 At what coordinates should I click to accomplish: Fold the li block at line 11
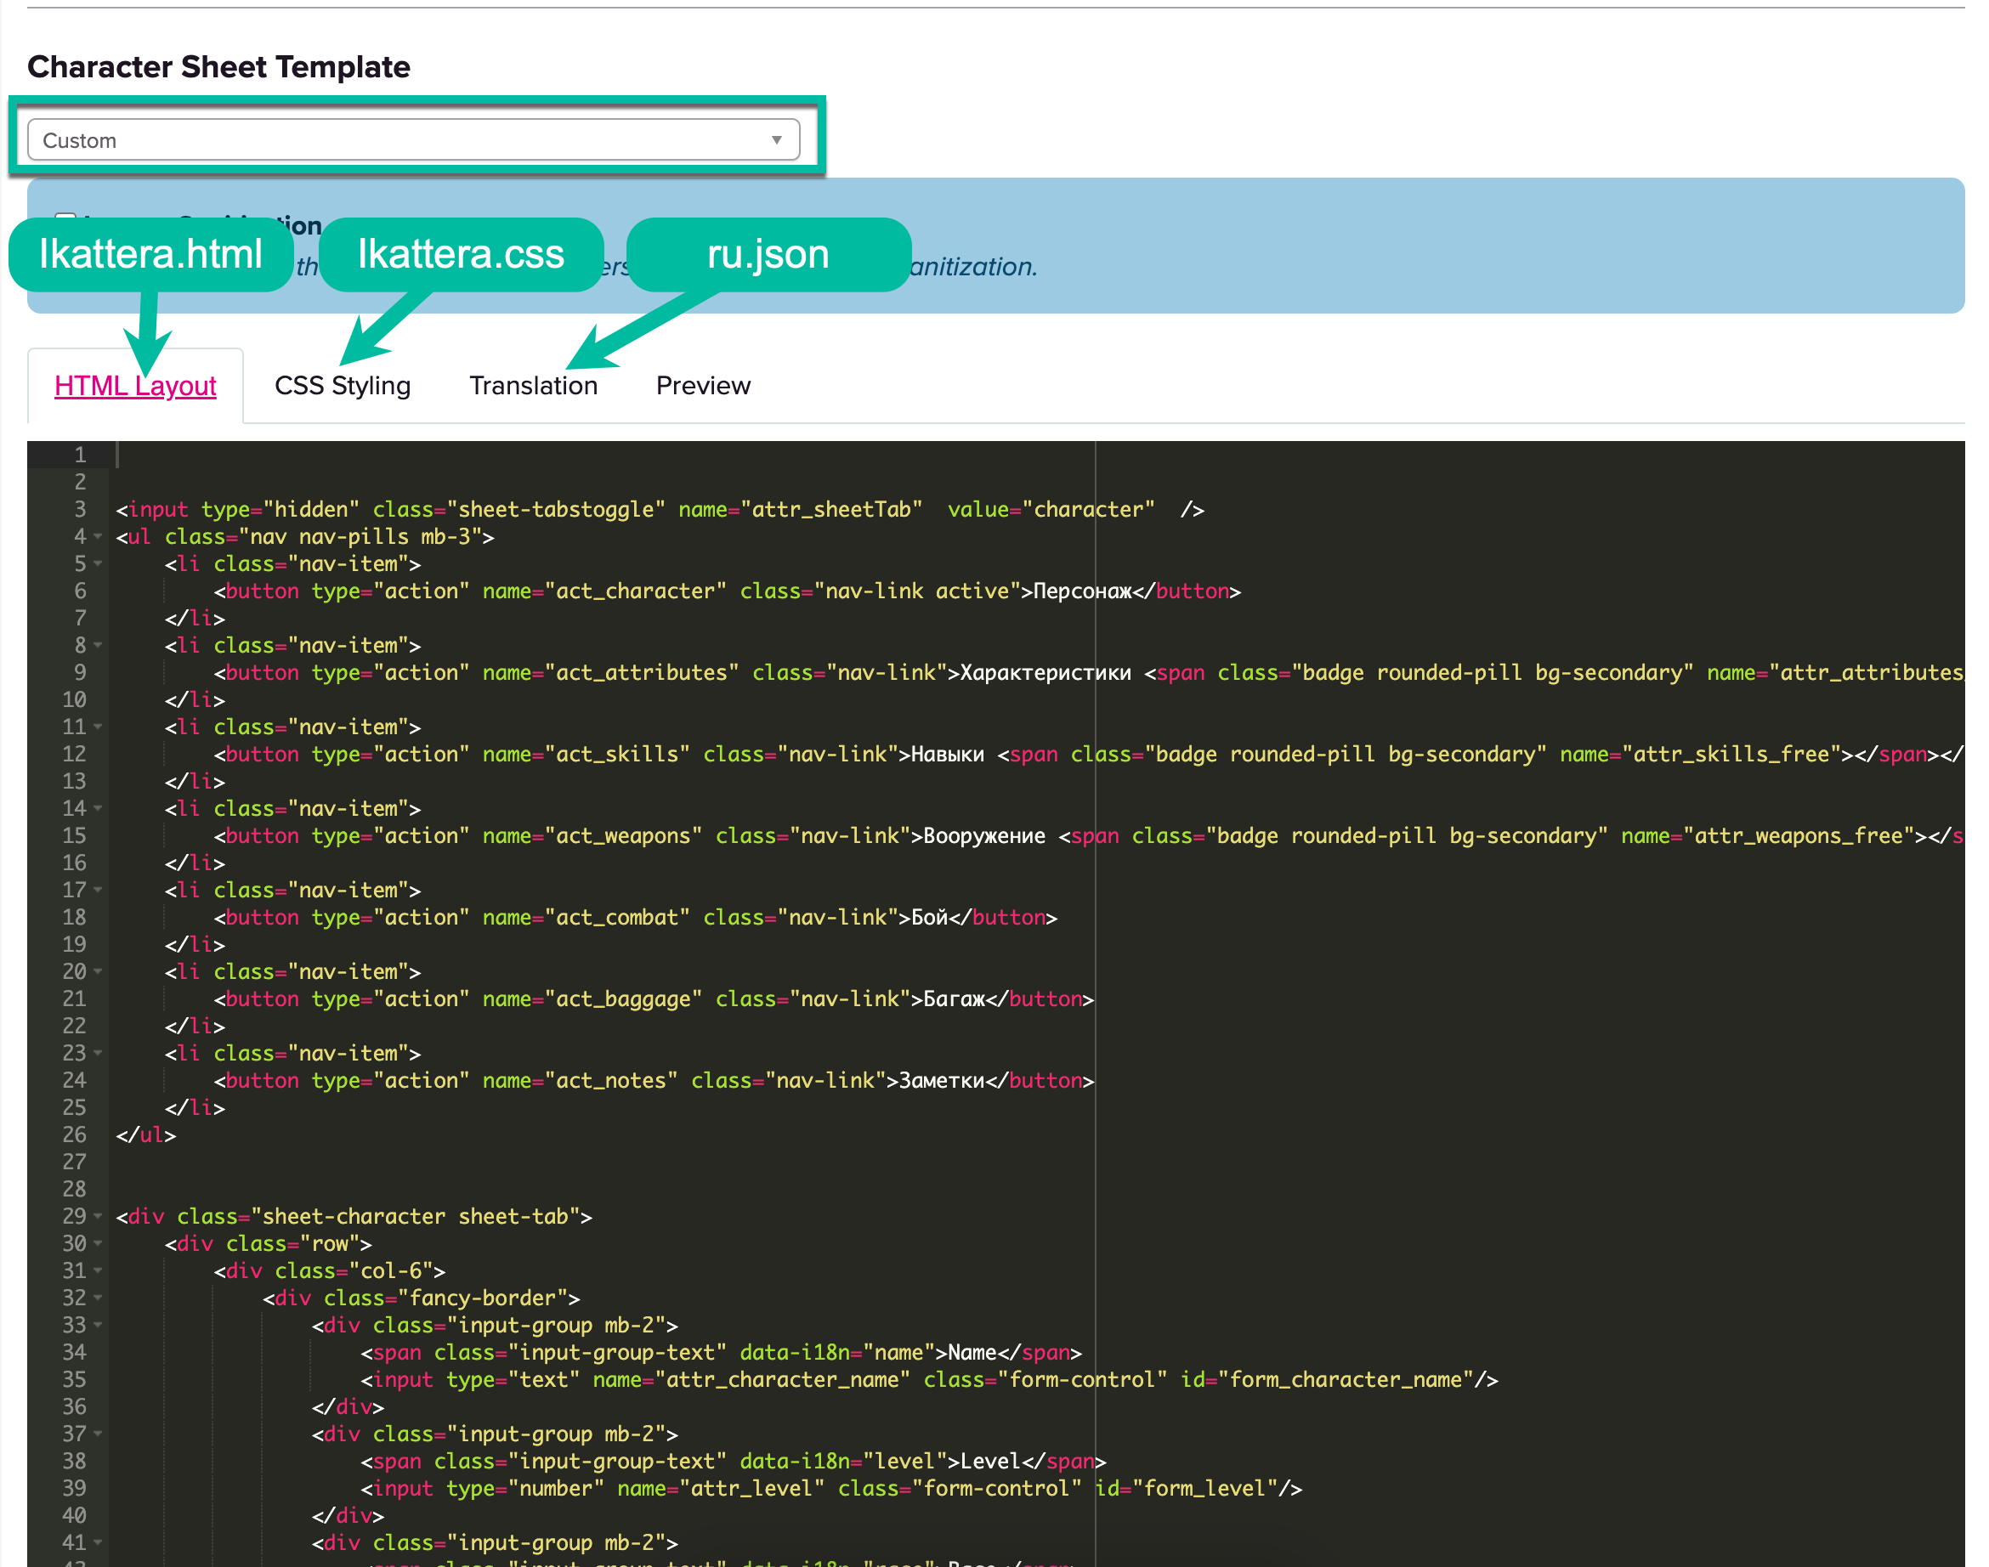(x=97, y=727)
